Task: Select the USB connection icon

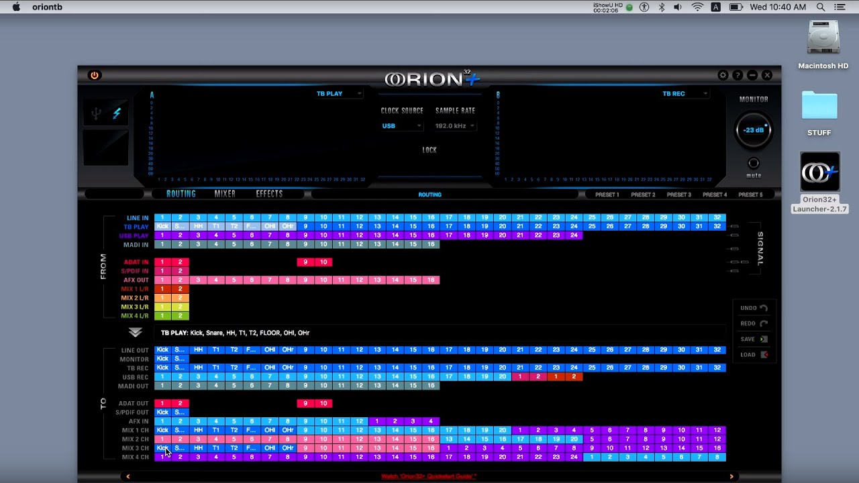Action: pyautogui.click(x=97, y=114)
